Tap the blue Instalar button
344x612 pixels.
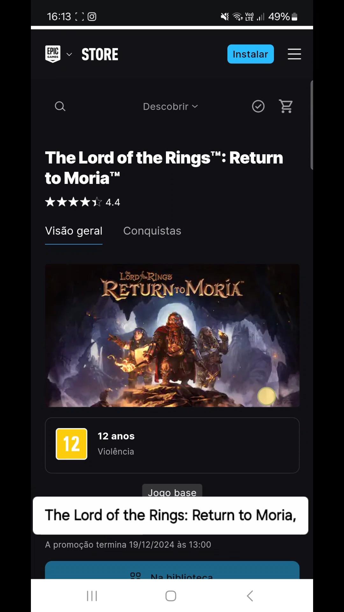click(250, 54)
